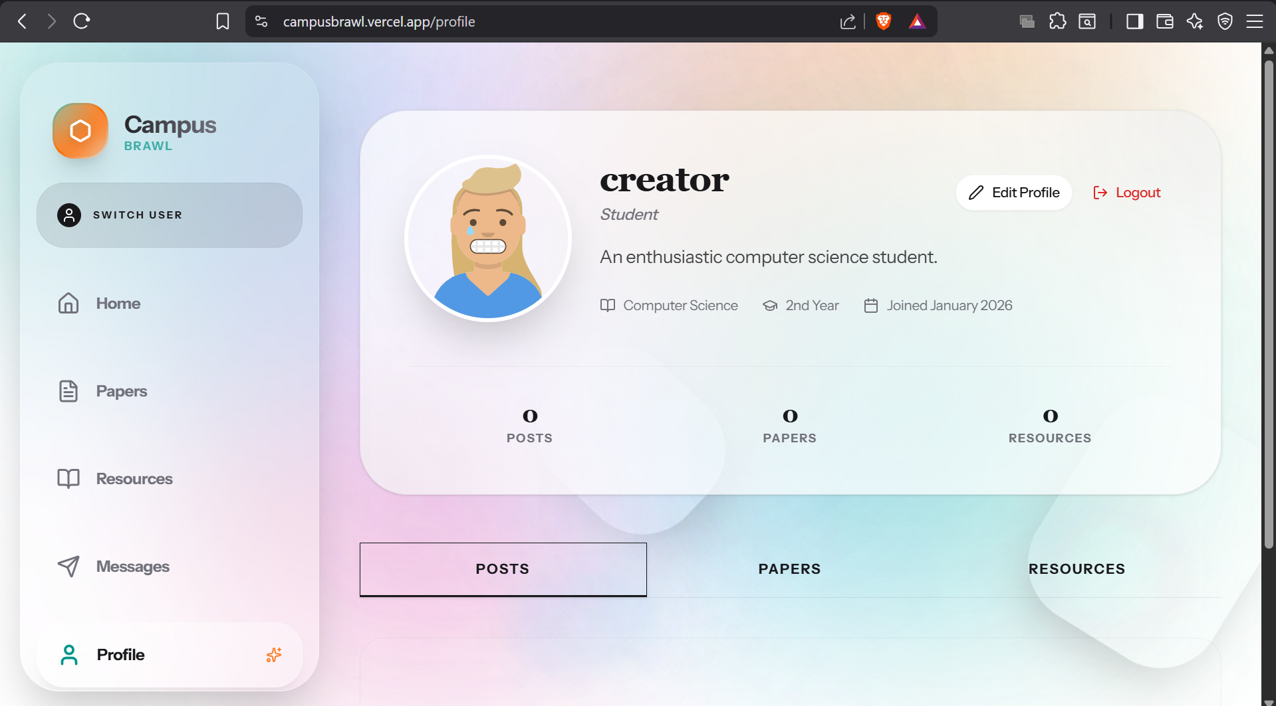Reload the page with the refresh icon

click(82, 21)
